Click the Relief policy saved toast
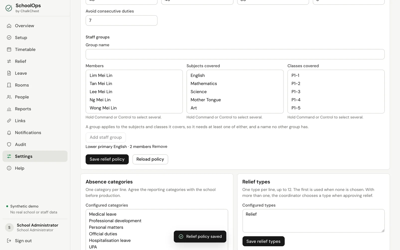 [200, 236]
